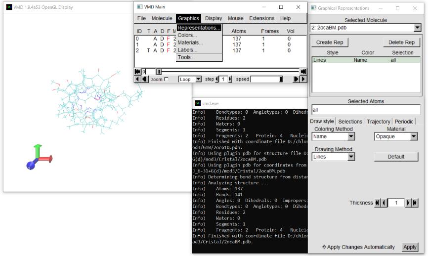
Task: Click the animation speed slider
Action: pyautogui.click(x=266, y=79)
